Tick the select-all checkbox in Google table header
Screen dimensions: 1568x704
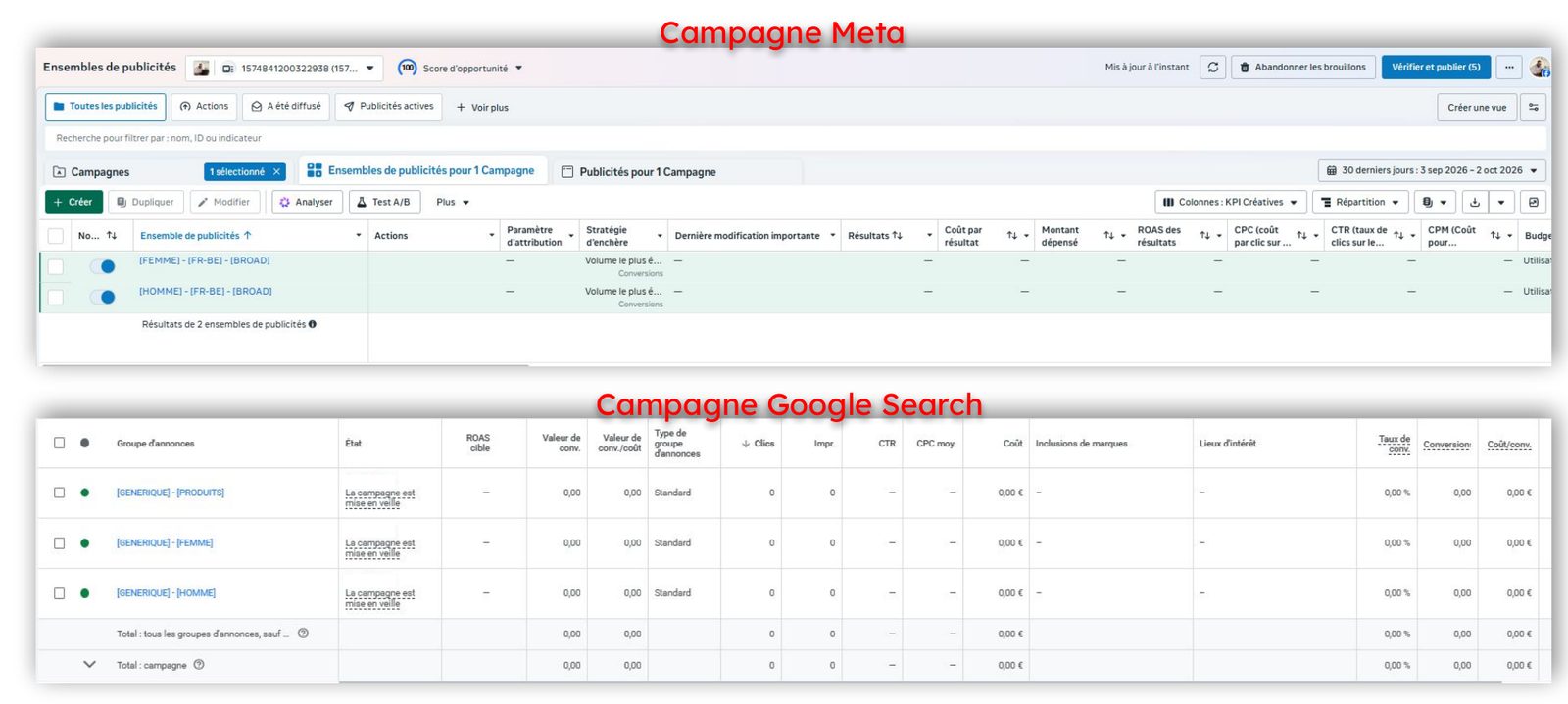coord(60,444)
